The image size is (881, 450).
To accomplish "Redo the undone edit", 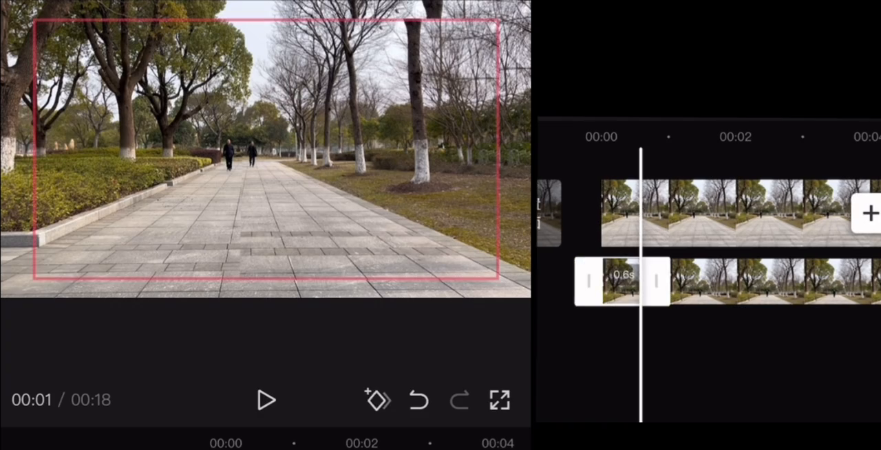I will [x=460, y=400].
